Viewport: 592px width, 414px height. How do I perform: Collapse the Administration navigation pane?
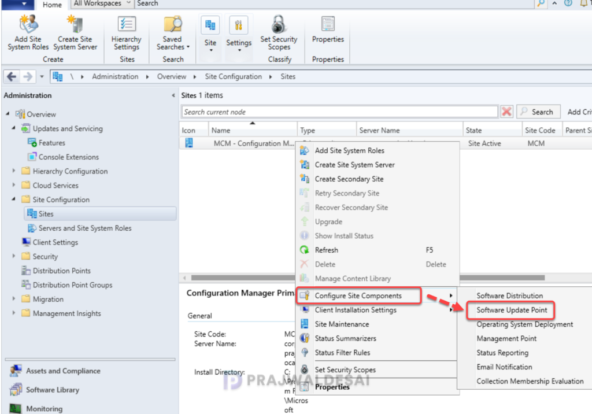tap(173, 95)
